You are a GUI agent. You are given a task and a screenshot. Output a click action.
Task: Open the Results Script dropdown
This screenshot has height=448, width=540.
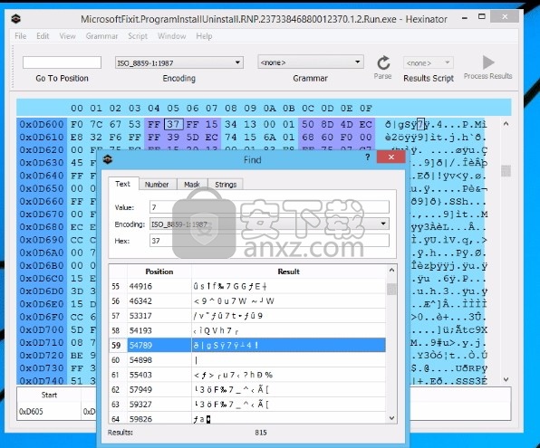(x=428, y=63)
